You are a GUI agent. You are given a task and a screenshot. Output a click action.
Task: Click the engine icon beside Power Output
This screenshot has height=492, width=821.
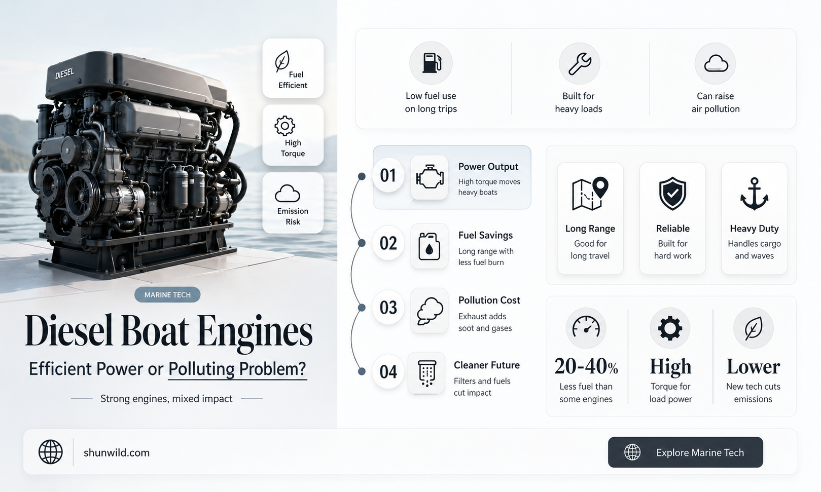tap(430, 177)
